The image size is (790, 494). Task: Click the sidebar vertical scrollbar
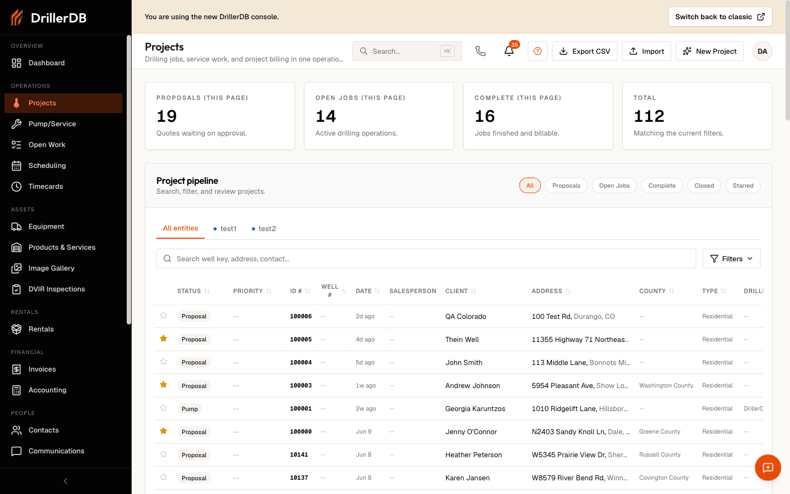129,179
